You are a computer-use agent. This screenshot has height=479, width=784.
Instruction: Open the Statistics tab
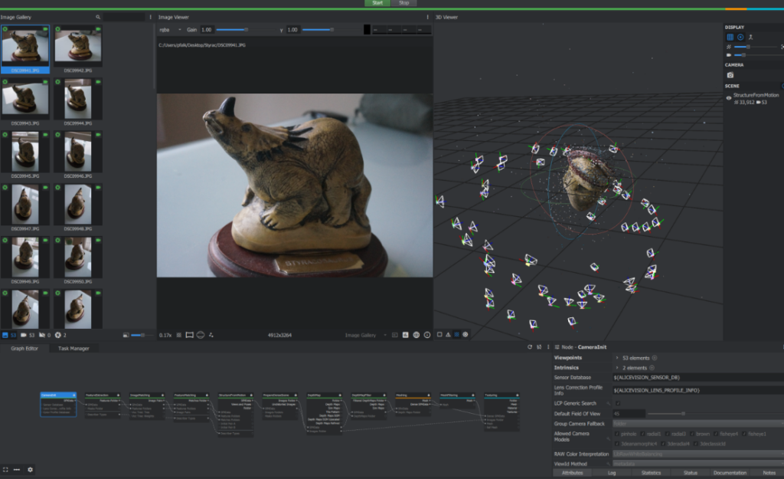coord(651,473)
